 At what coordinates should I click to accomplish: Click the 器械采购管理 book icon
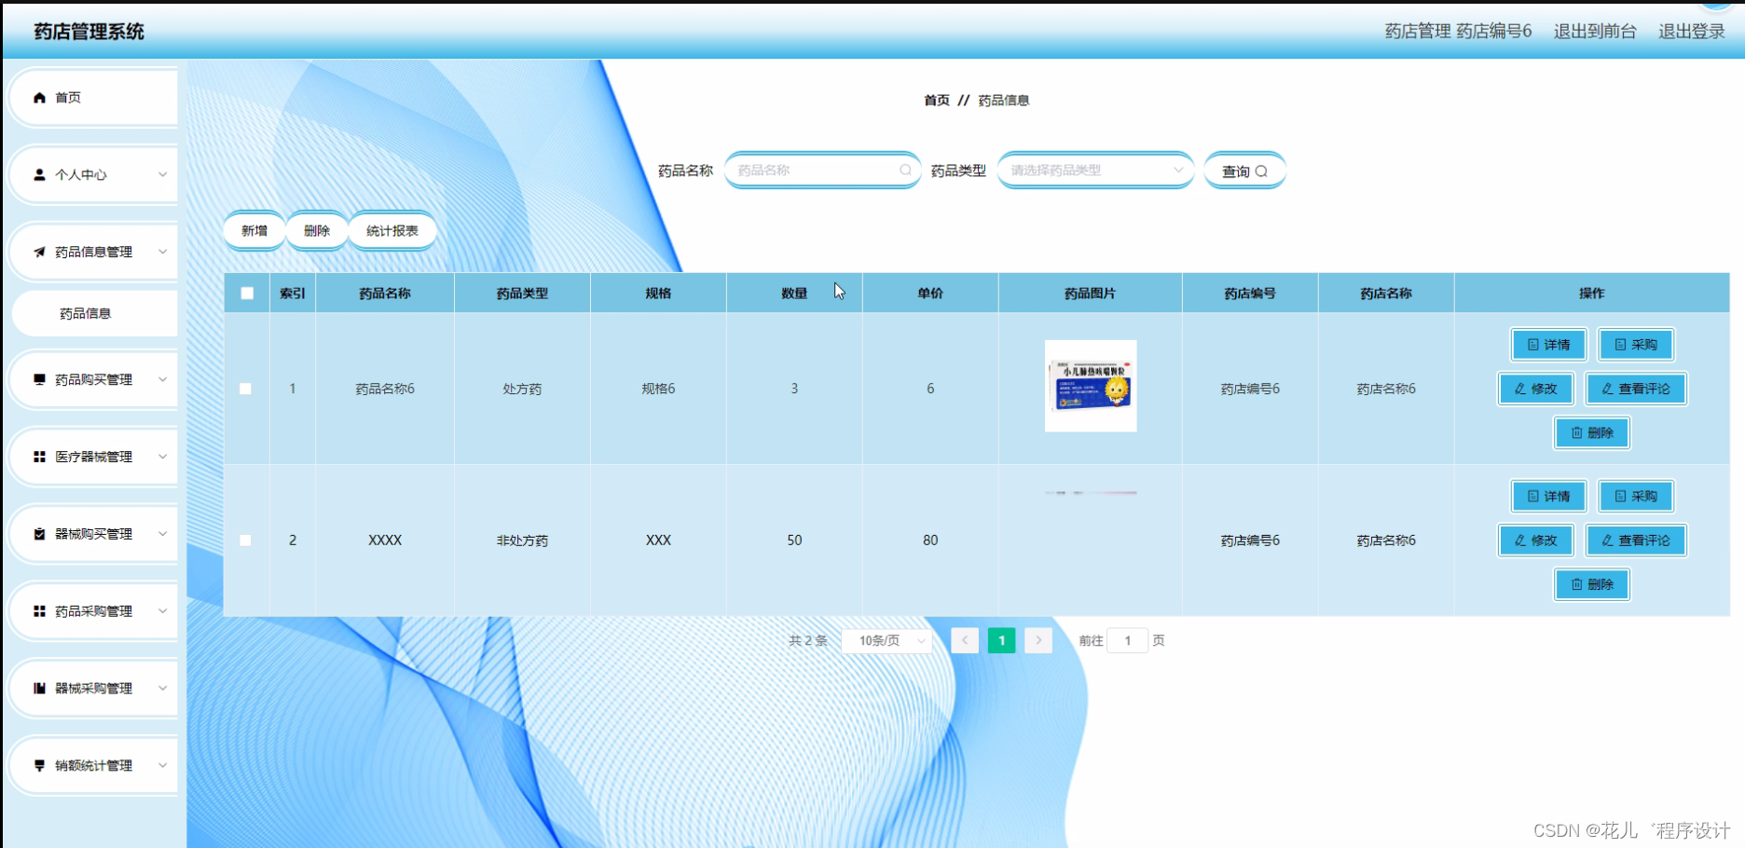[39, 688]
